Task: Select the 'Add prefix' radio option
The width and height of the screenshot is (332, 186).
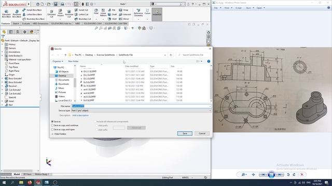Action: pyautogui.click(x=97, y=126)
